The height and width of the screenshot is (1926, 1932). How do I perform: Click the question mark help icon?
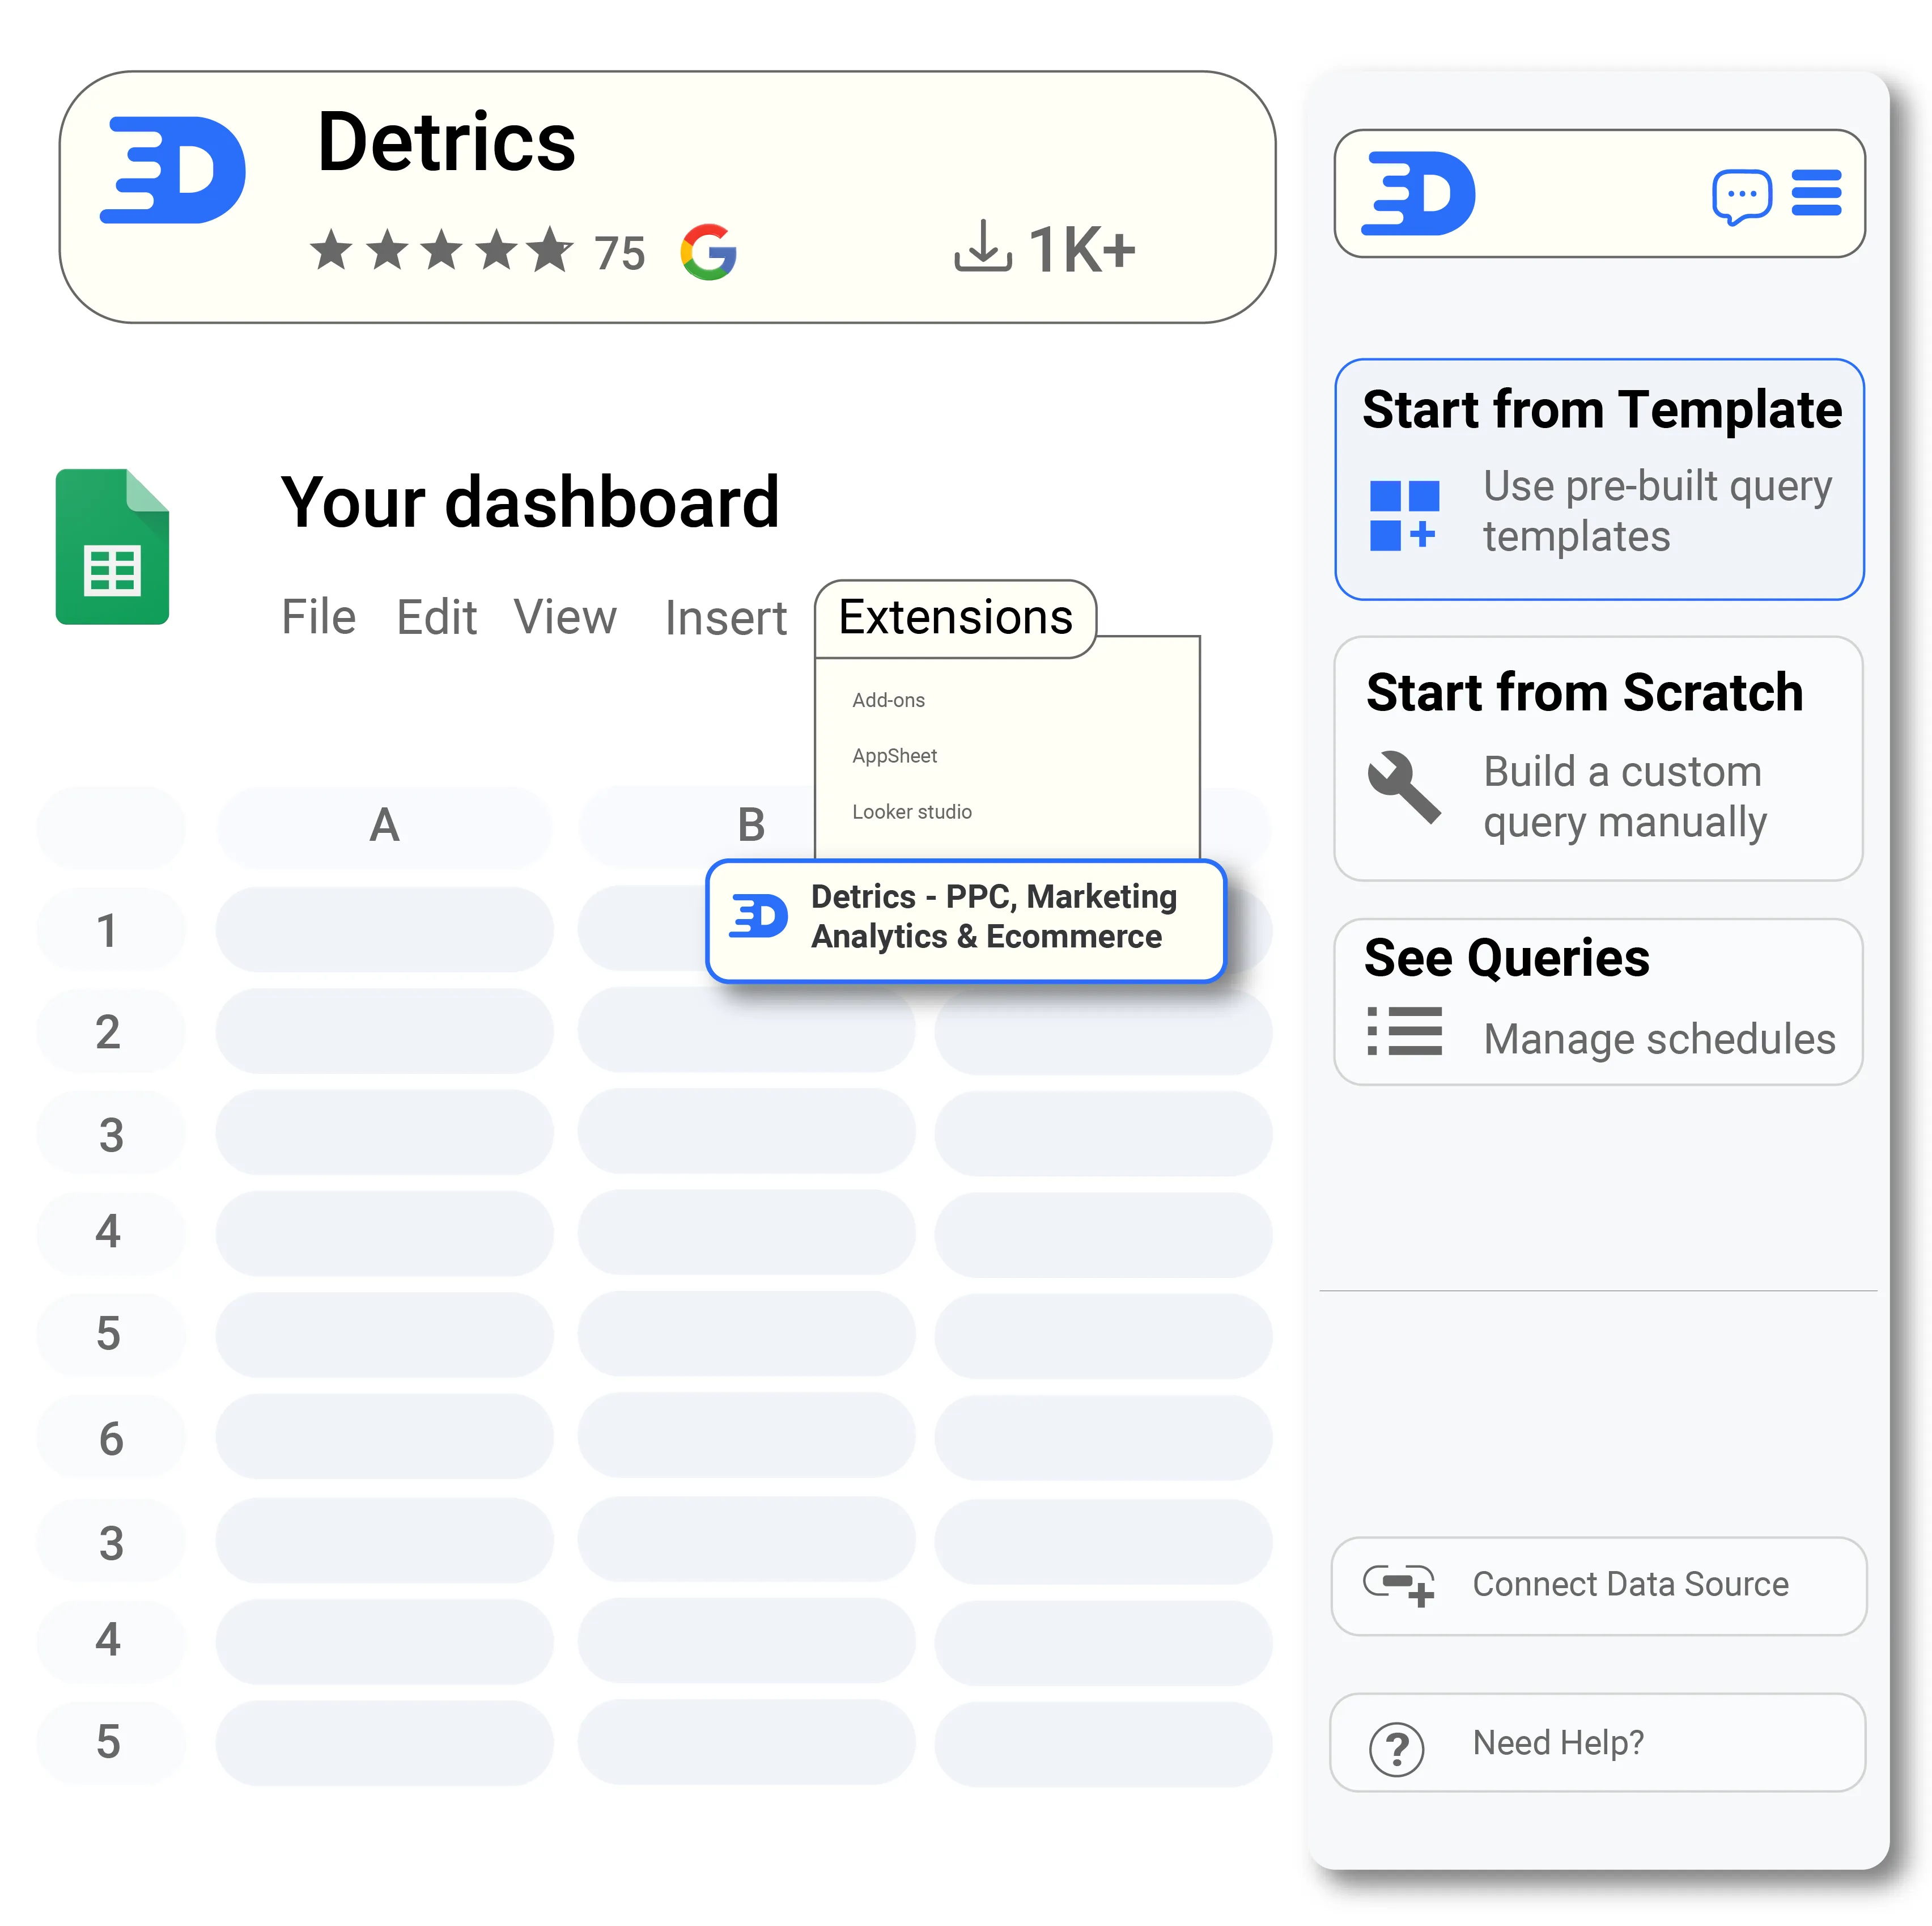tap(1396, 1750)
